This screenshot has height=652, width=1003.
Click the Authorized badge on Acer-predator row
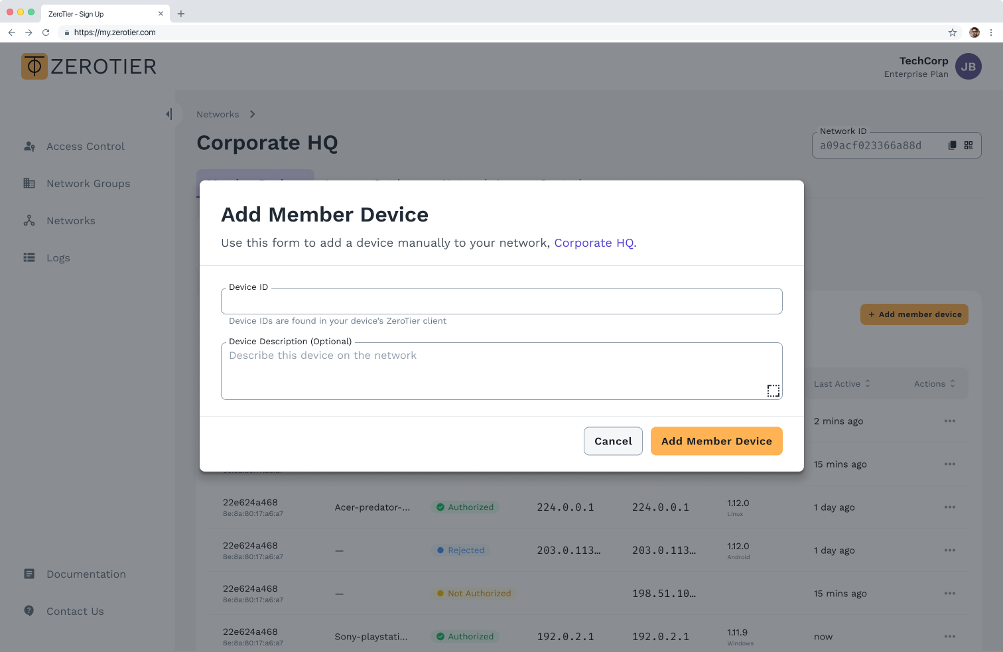(x=465, y=507)
